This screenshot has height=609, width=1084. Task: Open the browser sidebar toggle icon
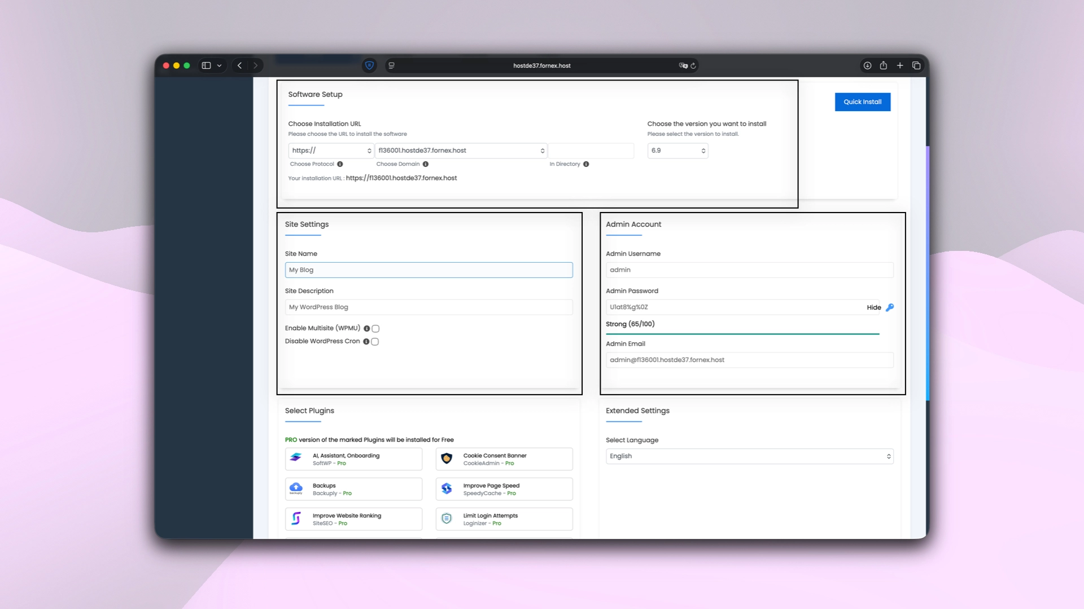click(x=206, y=65)
